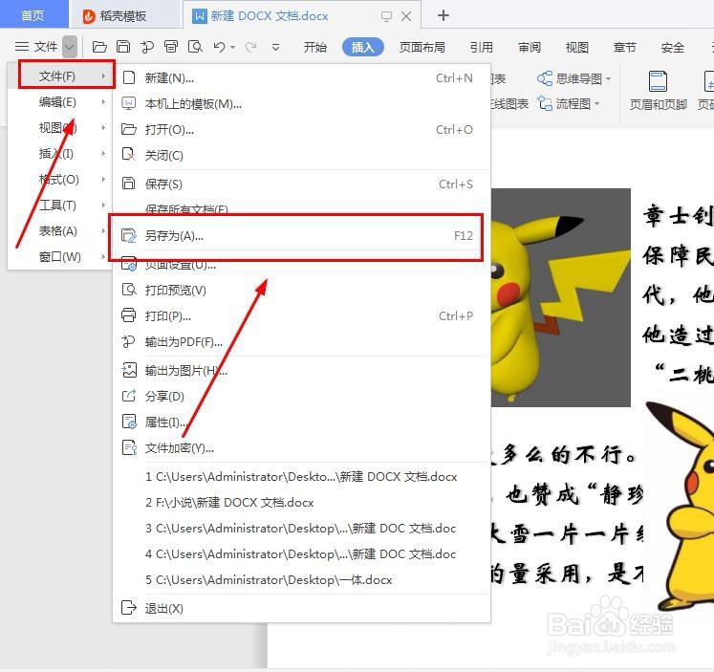Click the Save icon in quick toolbar
The width and height of the screenshot is (714, 672).
(x=123, y=47)
